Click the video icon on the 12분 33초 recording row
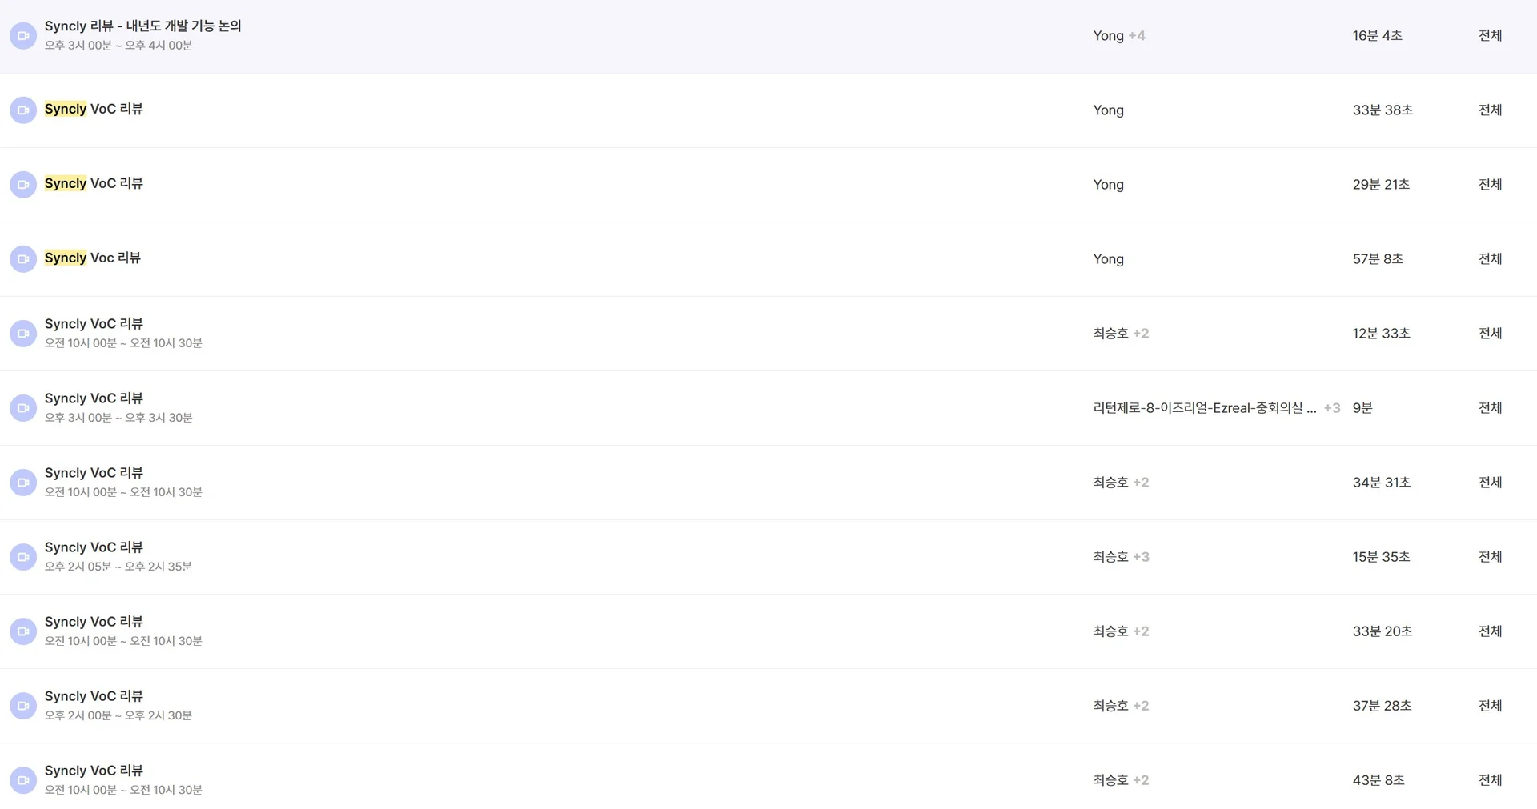Image resolution: width=1537 pixels, height=809 pixels. pyautogui.click(x=23, y=334)
